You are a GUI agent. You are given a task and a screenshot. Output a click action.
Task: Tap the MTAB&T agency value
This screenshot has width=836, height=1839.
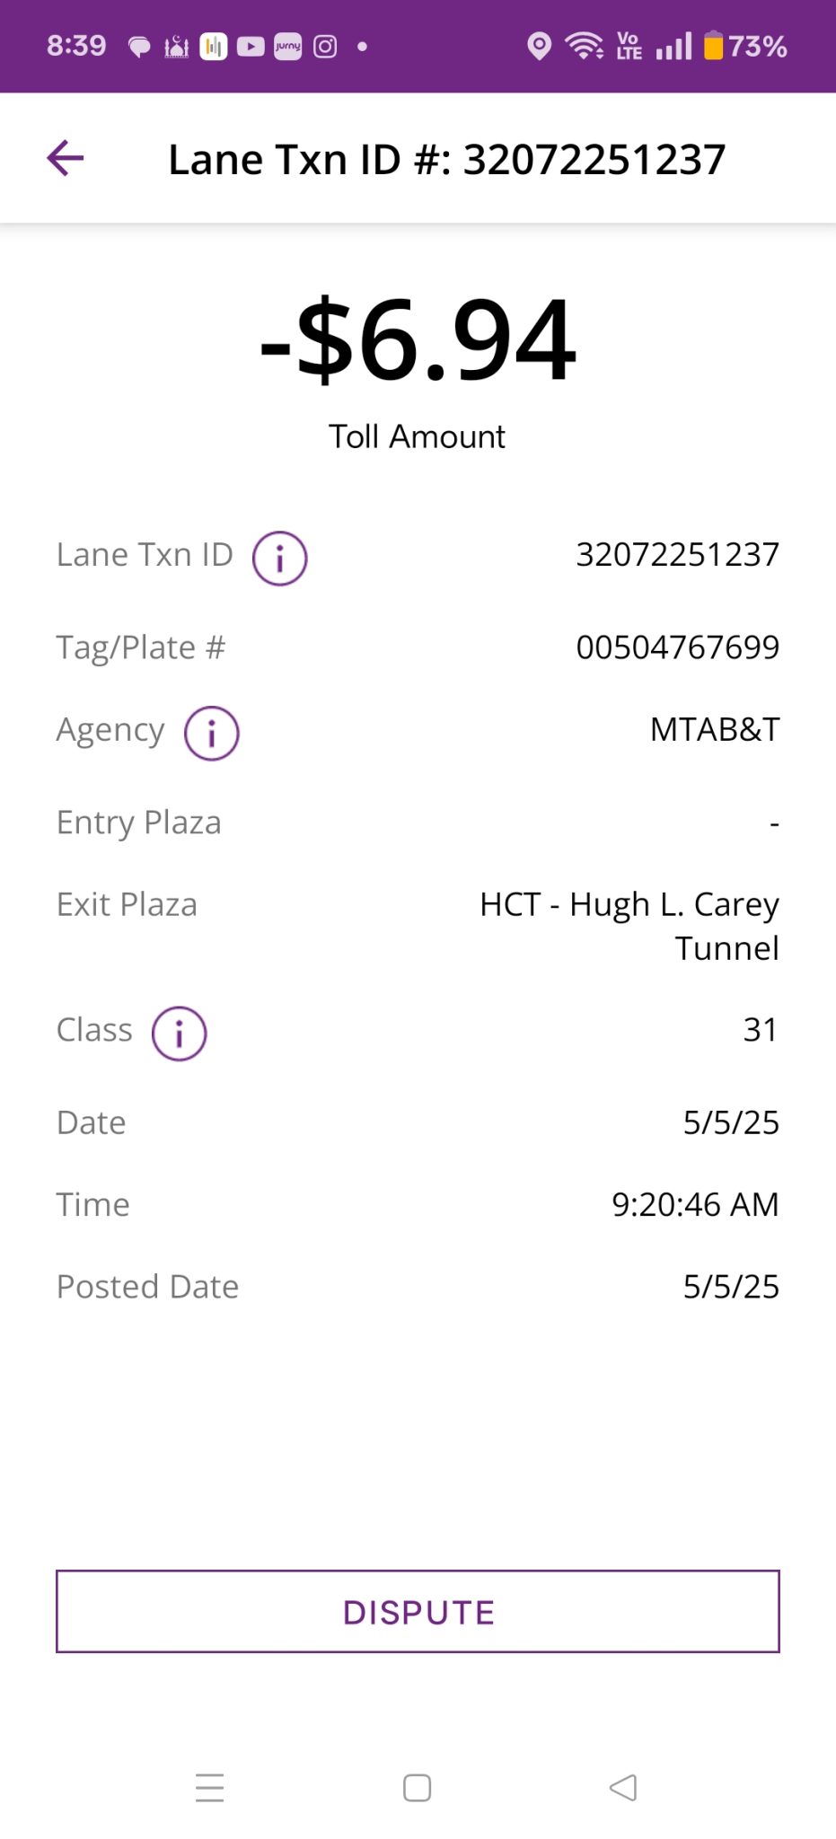click(715, 729)
